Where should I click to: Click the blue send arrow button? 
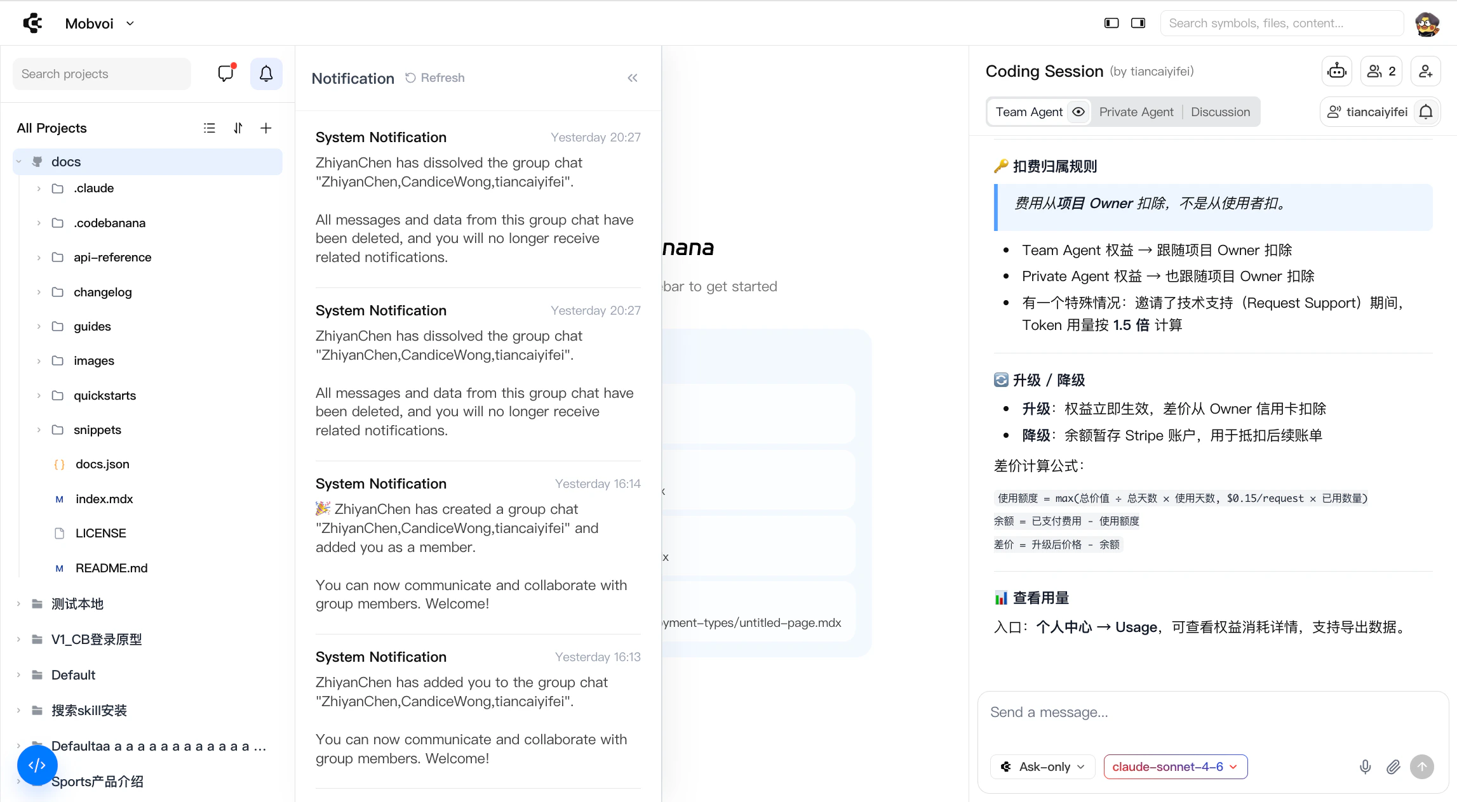[1422, 766]
